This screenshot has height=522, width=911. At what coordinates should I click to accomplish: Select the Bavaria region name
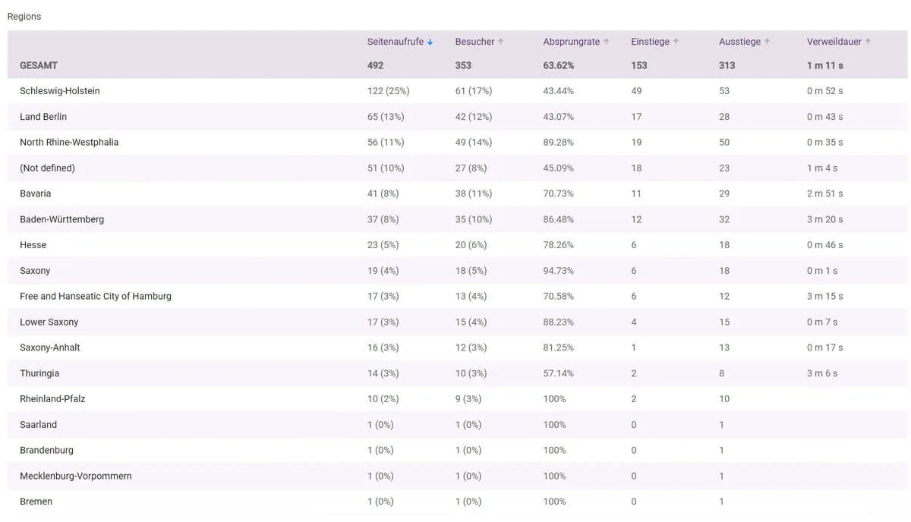[x=36, y=194]
